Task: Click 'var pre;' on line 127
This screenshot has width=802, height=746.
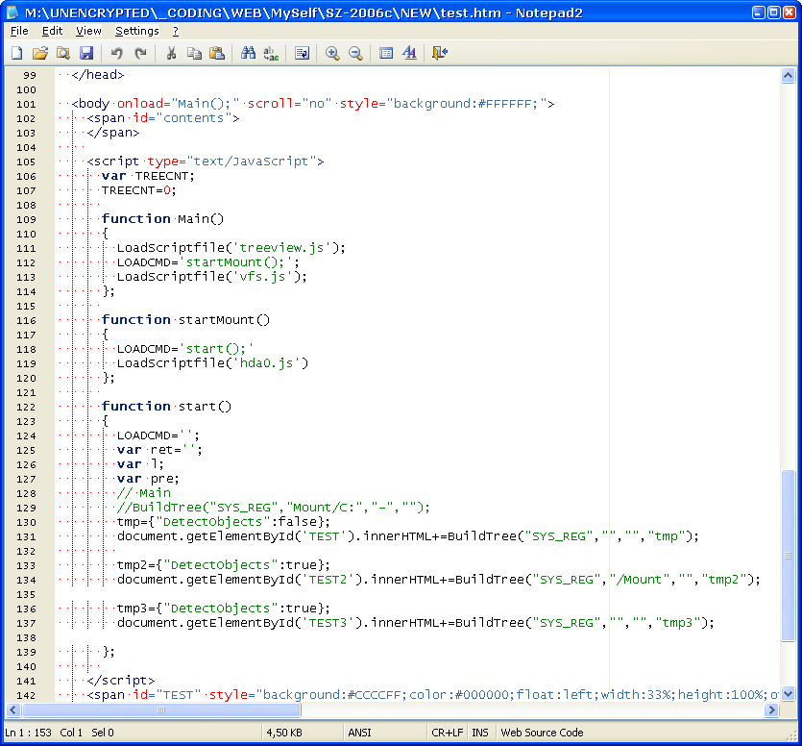Action: click(x=148, y=479)
